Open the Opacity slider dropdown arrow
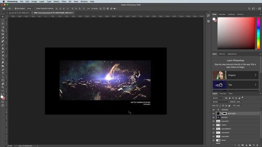Screen dimensions: 262x147 242,102
